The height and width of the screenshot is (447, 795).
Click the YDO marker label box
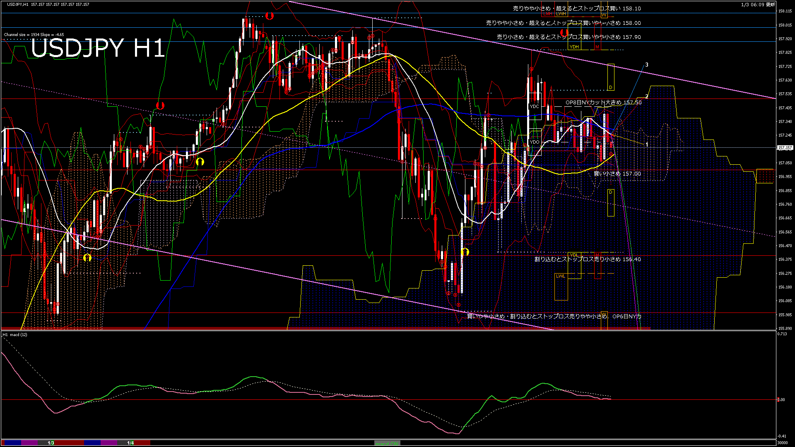[534, 142]
